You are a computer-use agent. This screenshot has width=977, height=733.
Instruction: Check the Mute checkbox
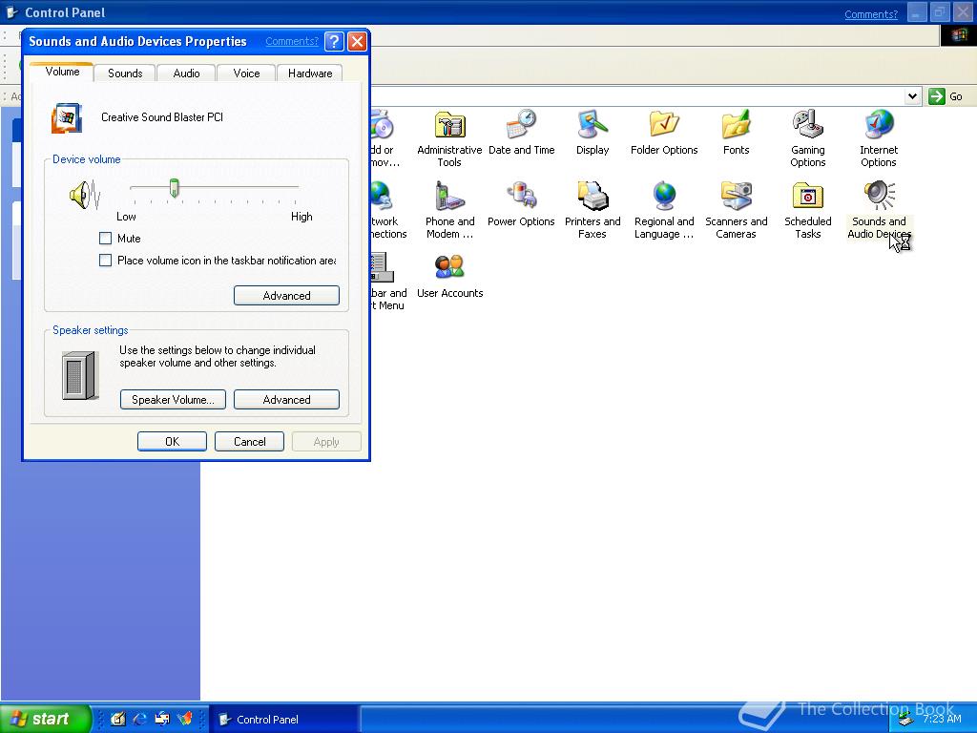tap(105, 238)
